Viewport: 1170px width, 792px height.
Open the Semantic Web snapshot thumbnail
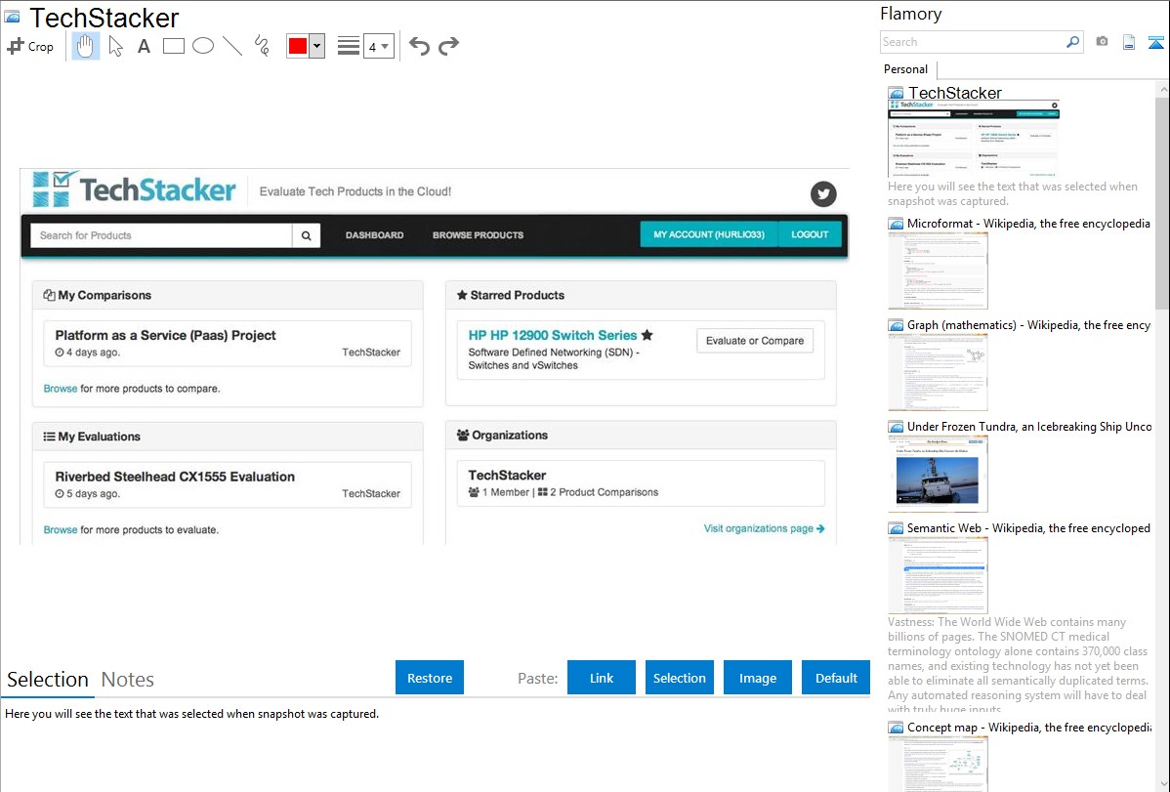[x=938, y=575]
